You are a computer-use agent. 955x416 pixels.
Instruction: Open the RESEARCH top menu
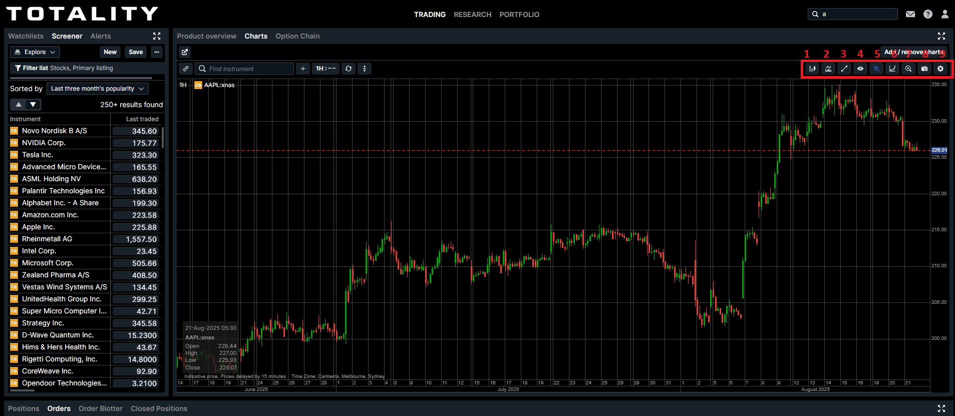coord(472,15)
